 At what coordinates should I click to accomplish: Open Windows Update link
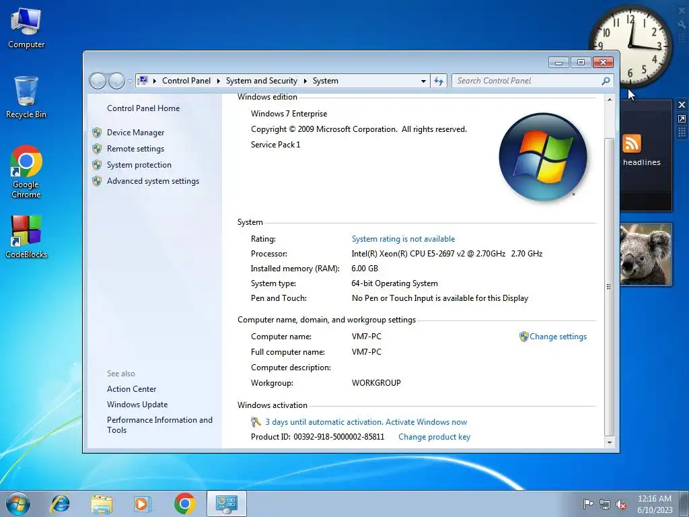pos(137,405)
